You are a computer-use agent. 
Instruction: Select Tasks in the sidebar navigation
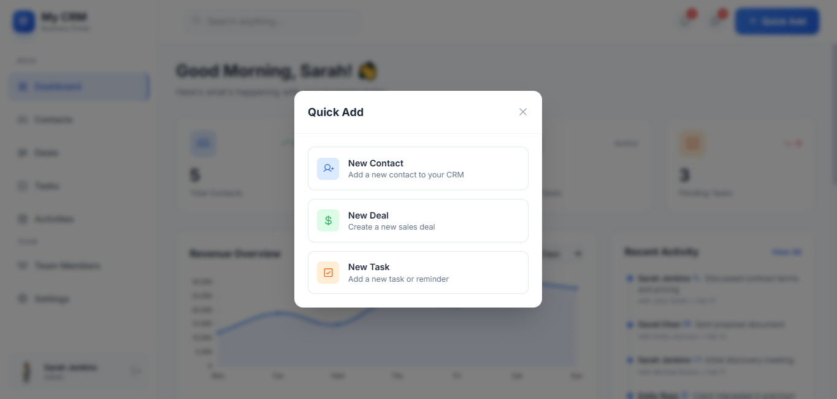tap(47, 186)
